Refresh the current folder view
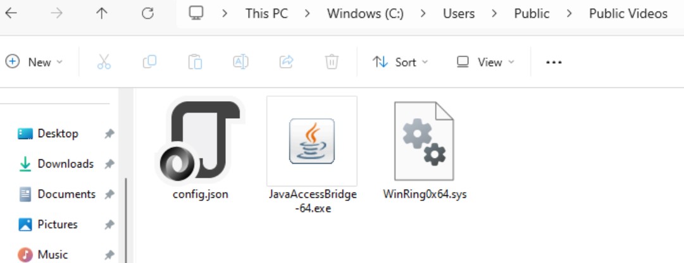The width and height of the screenshot is (684, 263). point(147,14)
